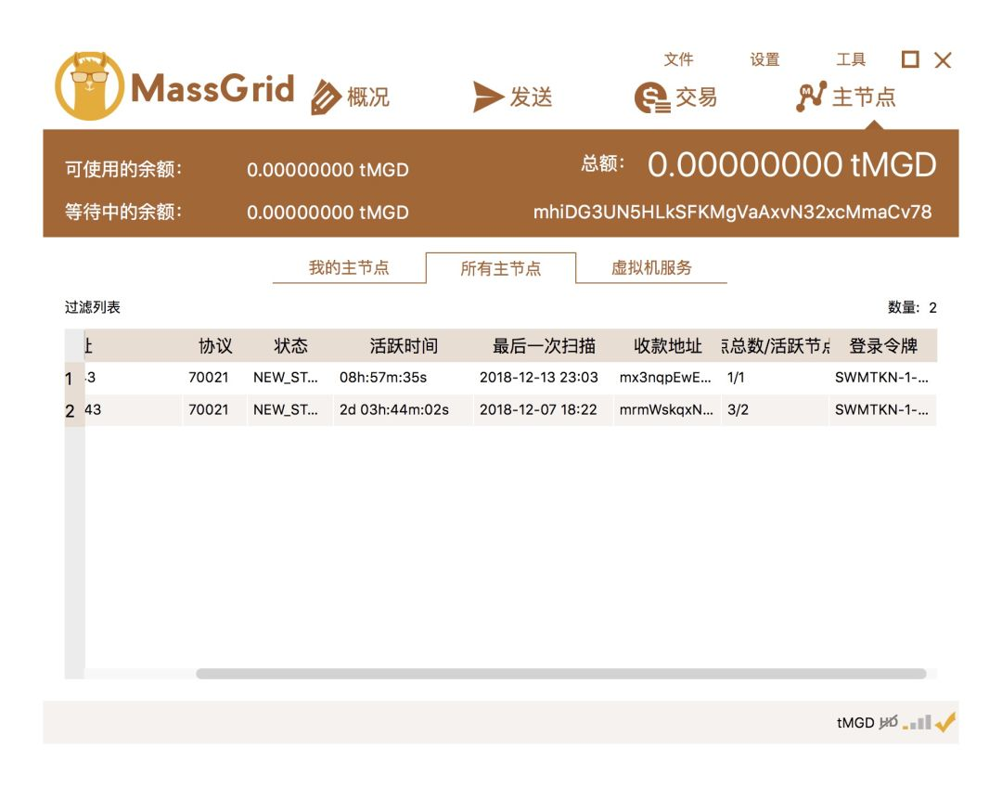
Task: Select the 所有主节点 tab
Action: 500,268
